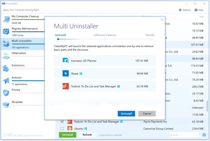Screen dimensions: 210x141
Task: Click the My Computer Cleanup laptop icon
Action: [x=6, y=19]
